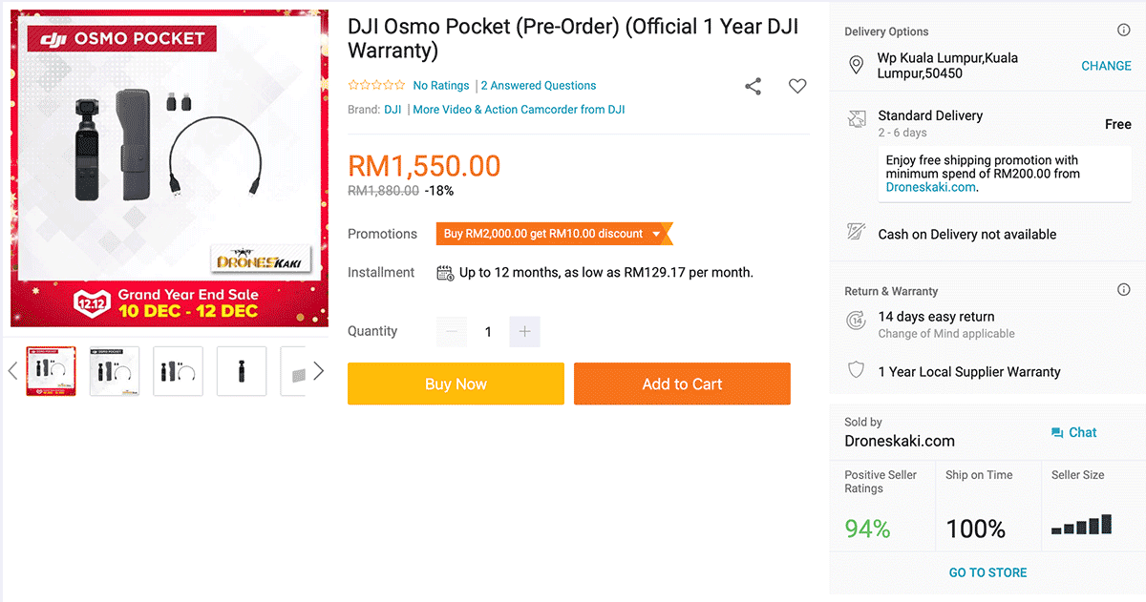Click the share icon beside ratings
The image size is (1146, 602).
pos(753,87)
